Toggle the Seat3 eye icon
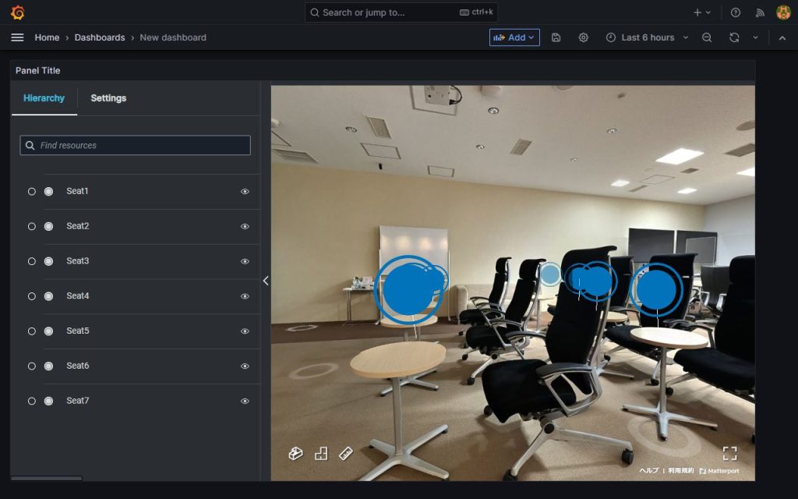Viewport: 798px width, 499px height. pyautogui.click(x=245, y=261)
